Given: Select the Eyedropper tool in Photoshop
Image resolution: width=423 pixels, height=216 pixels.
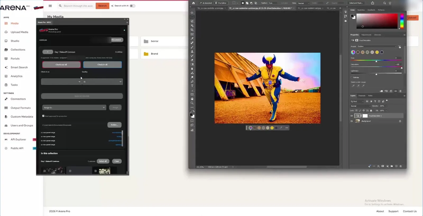Looking at the screenshot, I should [192, 39].
